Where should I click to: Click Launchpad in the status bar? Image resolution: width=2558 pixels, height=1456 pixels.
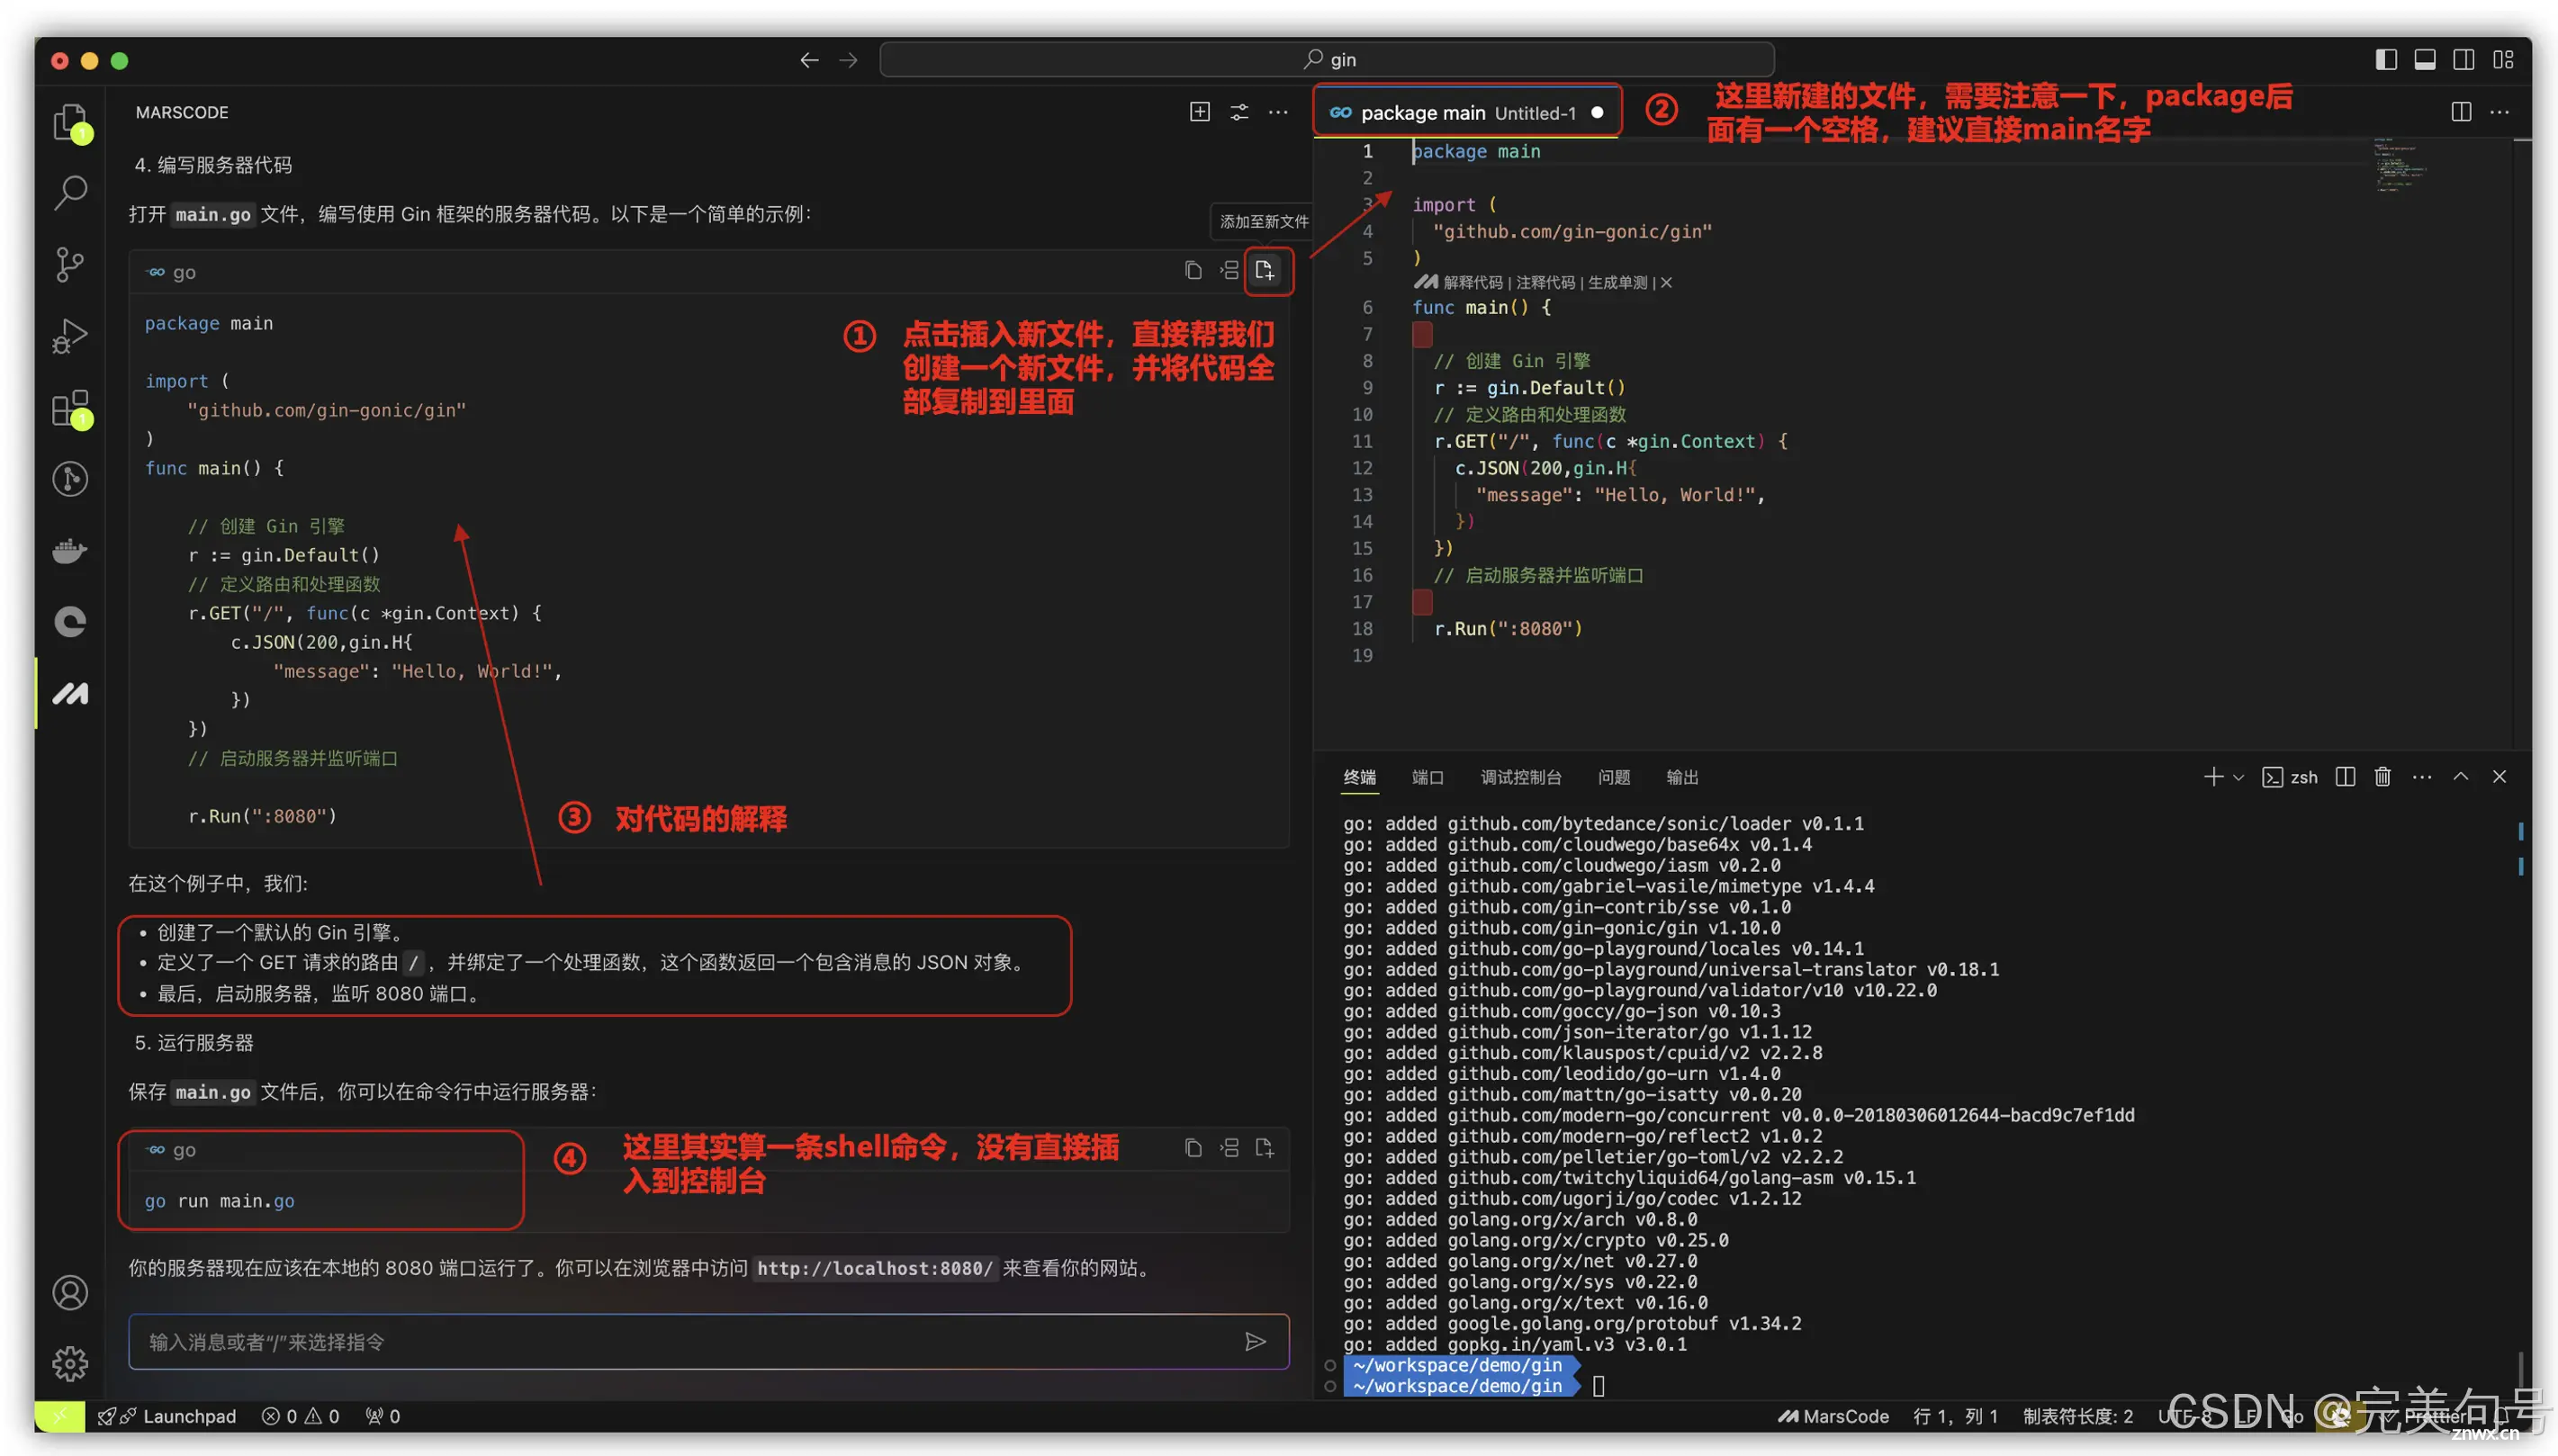167,1416
